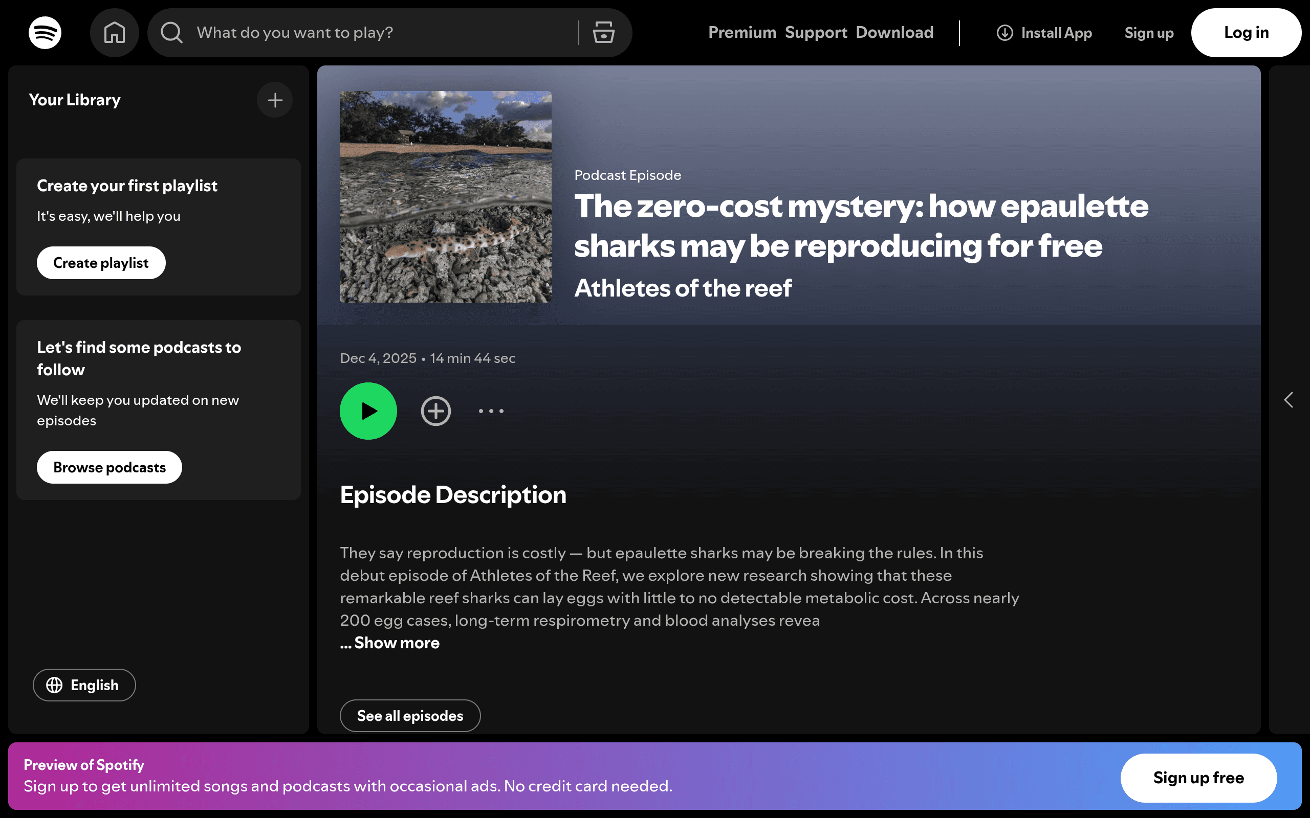
Task: Click Sign up in the top bar
Action: click(1149, 33)
